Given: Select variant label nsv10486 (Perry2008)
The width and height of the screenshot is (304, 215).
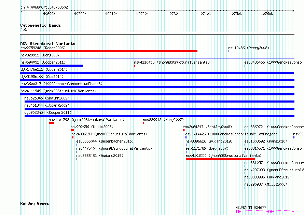Looking at the screenshot, I should pos(249,48).
